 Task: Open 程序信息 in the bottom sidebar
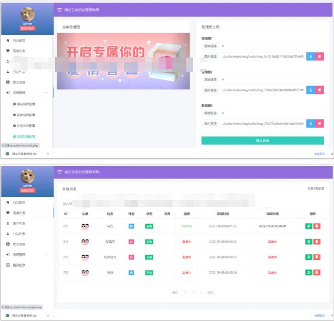pyautogui.click(x=19, y=265)
